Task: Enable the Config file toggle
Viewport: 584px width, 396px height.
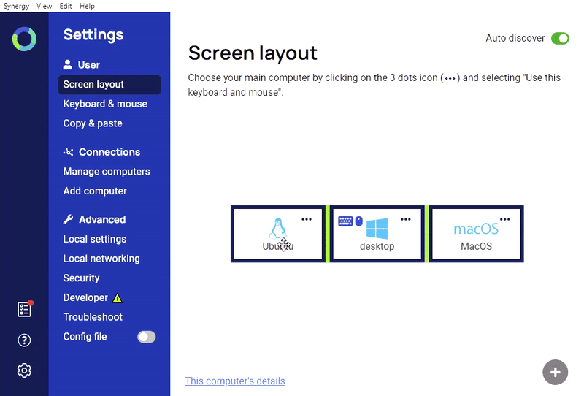Action: pyautogui.click(x=147, y=337)
